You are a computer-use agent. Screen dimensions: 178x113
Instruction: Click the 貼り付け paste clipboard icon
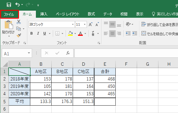[9, 25]
